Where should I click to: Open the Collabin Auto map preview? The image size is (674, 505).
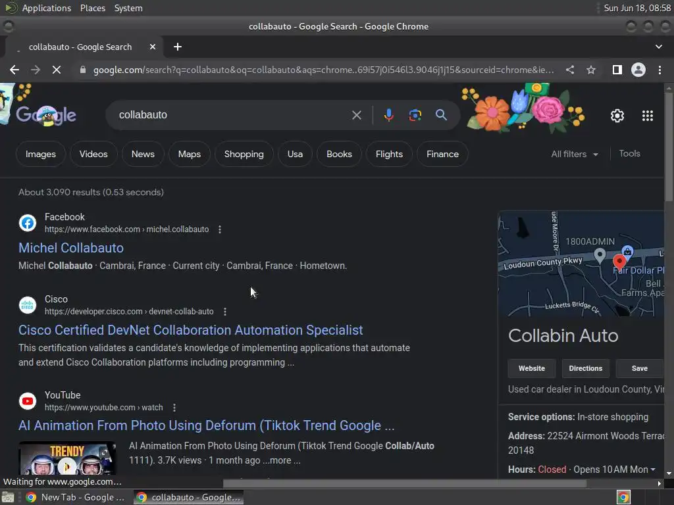[x=581, y=264]
